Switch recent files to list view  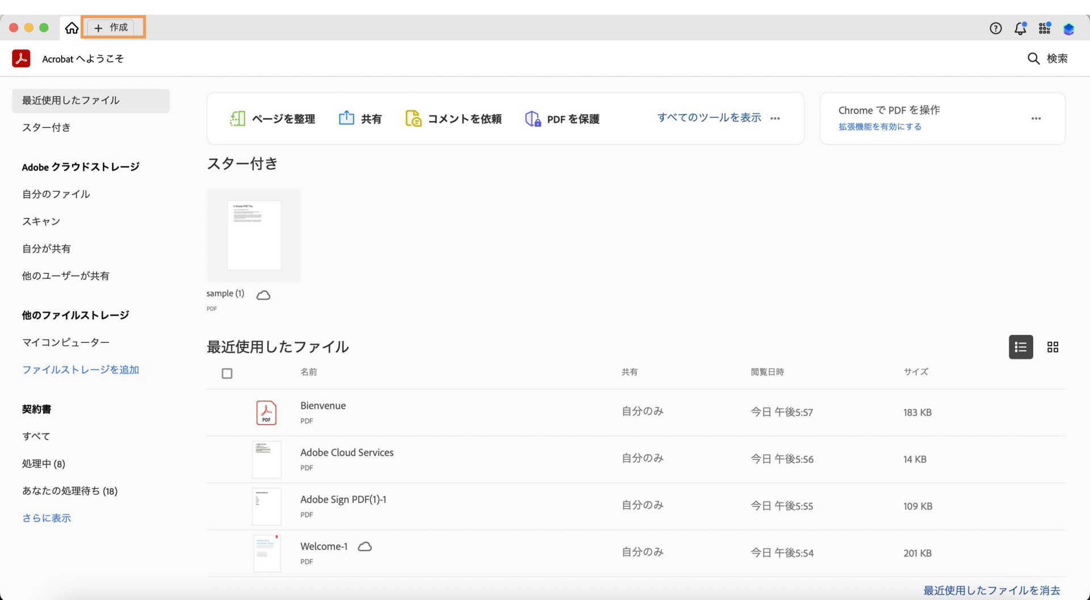(1020, 347)
